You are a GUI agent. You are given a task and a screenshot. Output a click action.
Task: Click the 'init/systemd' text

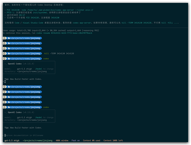pyautogui.click(x=40, y=12)
